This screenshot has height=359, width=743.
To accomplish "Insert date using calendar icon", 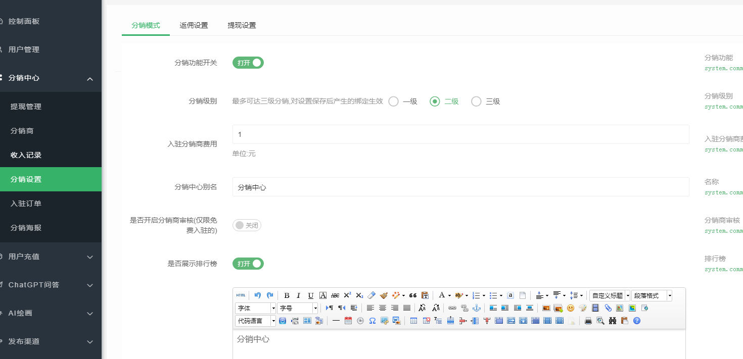I will coord(348,320).
